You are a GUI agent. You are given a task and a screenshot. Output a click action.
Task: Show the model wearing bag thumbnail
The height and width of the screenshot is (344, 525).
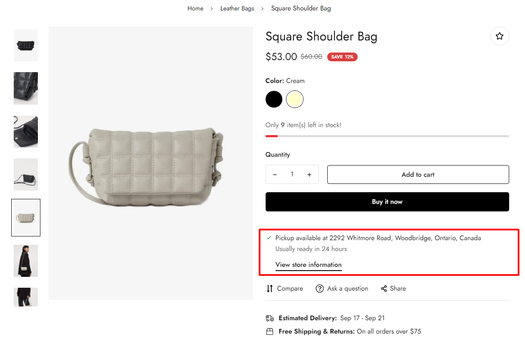click(26, 261)
